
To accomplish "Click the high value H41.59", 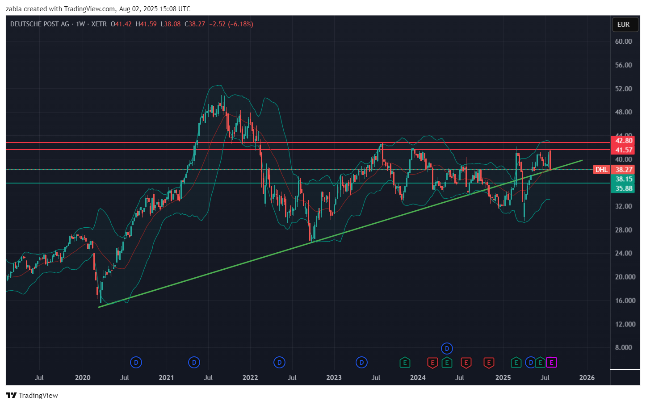I will [146, 24].
